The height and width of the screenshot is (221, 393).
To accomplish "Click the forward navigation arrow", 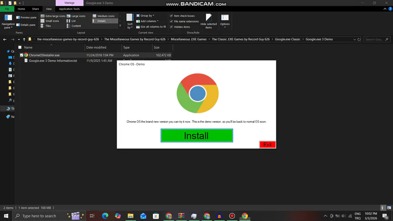I will 13,39.
